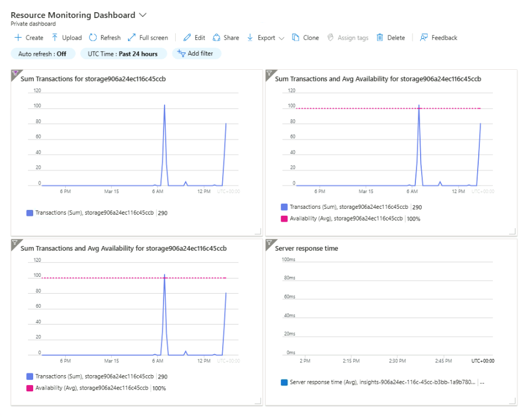Click the Upload arrow icon
This screenshot has height=417, width=530.
coord(55,38)
